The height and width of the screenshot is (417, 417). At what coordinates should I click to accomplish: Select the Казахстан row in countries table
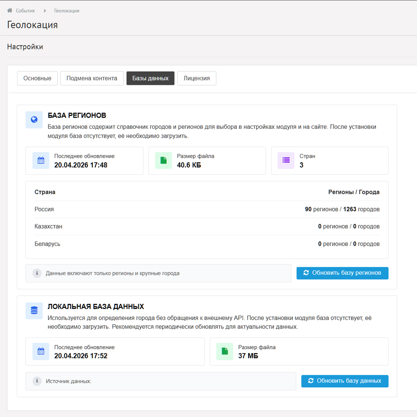pyautogui.click(x=207, y=226)
